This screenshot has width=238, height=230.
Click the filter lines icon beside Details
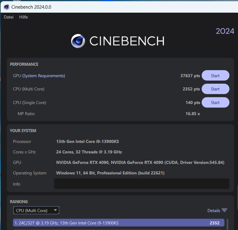(224, 211)
